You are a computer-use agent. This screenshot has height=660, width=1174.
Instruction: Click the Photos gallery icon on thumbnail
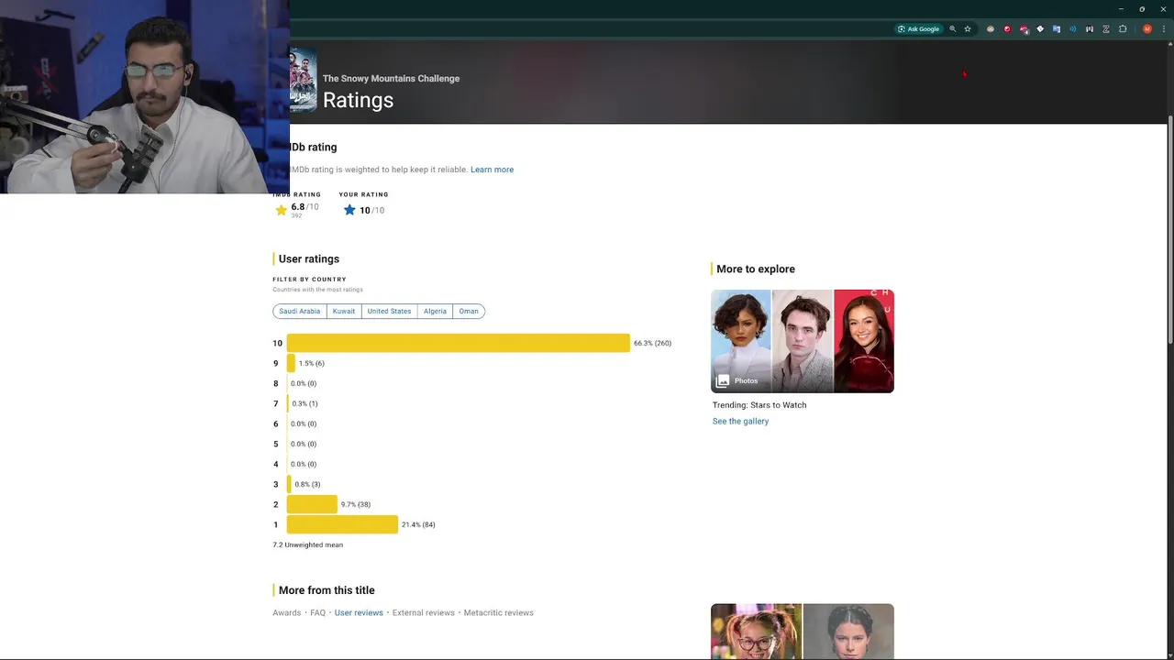[x=723, y=380]
